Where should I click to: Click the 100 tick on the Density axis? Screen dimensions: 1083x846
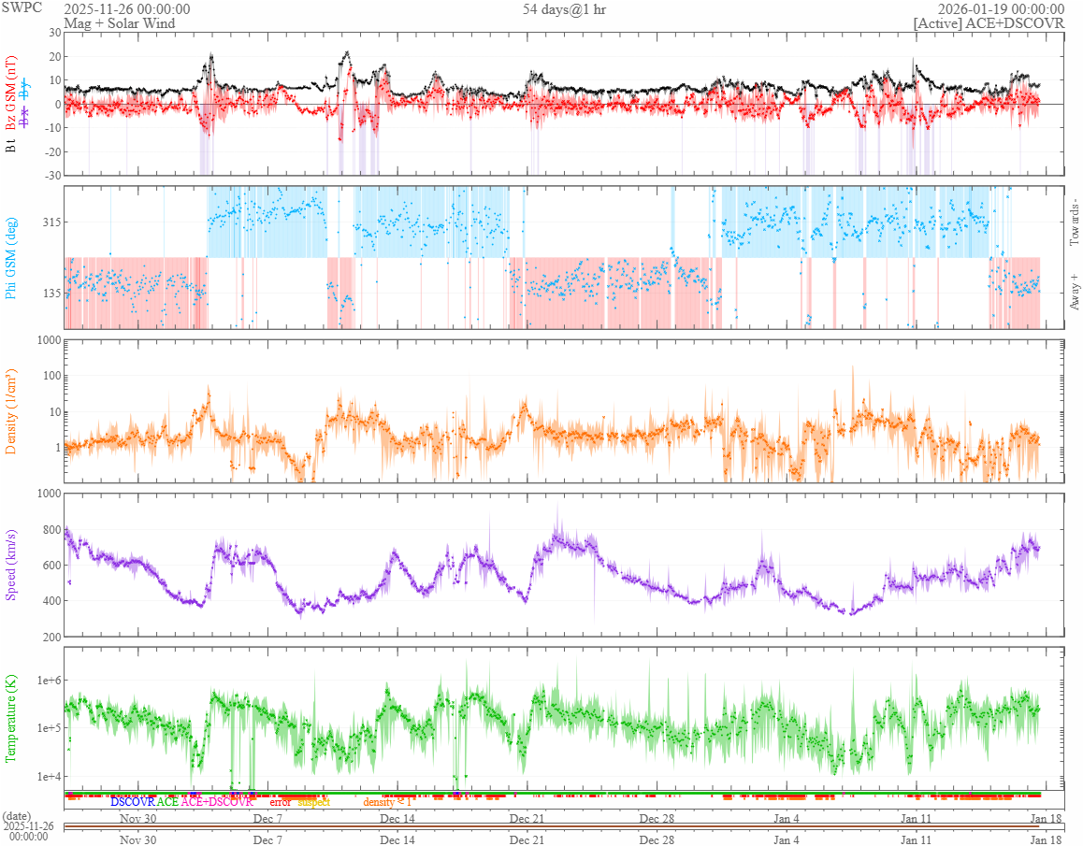[51, 376]
